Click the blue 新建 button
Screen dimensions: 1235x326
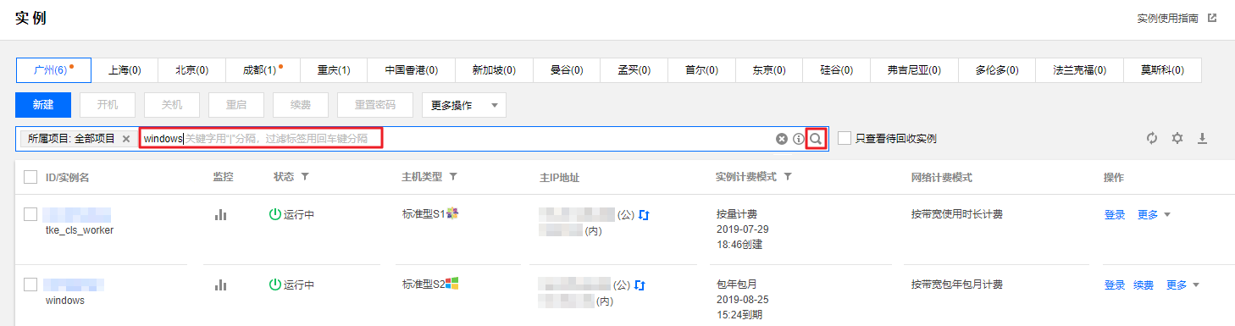pyautogui.click(x=43, y=105)
